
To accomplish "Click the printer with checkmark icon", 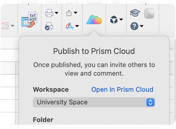I will point(49,26).
